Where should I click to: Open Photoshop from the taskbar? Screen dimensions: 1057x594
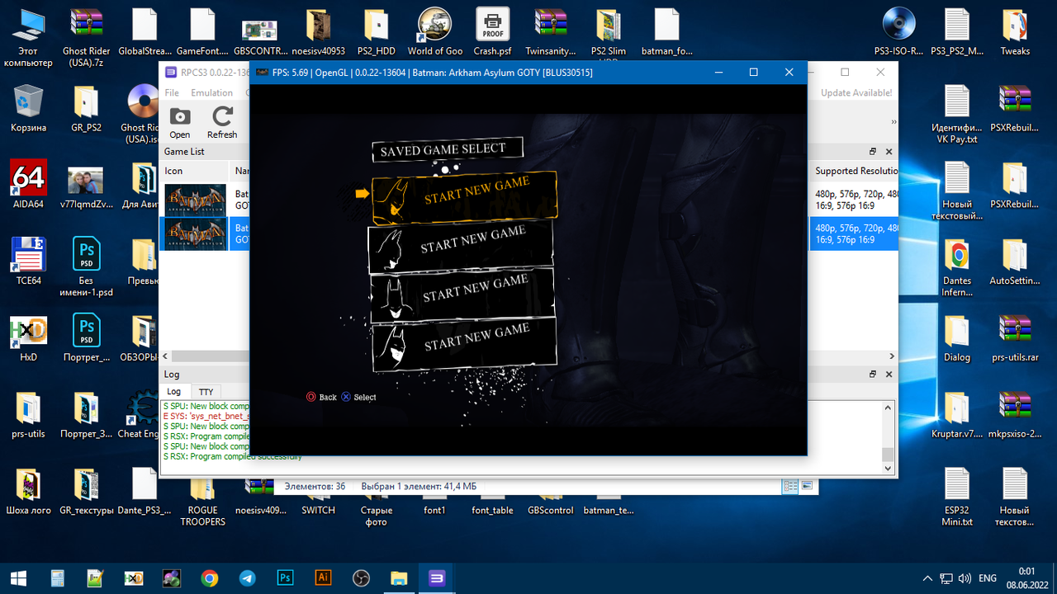coord(285,578)
